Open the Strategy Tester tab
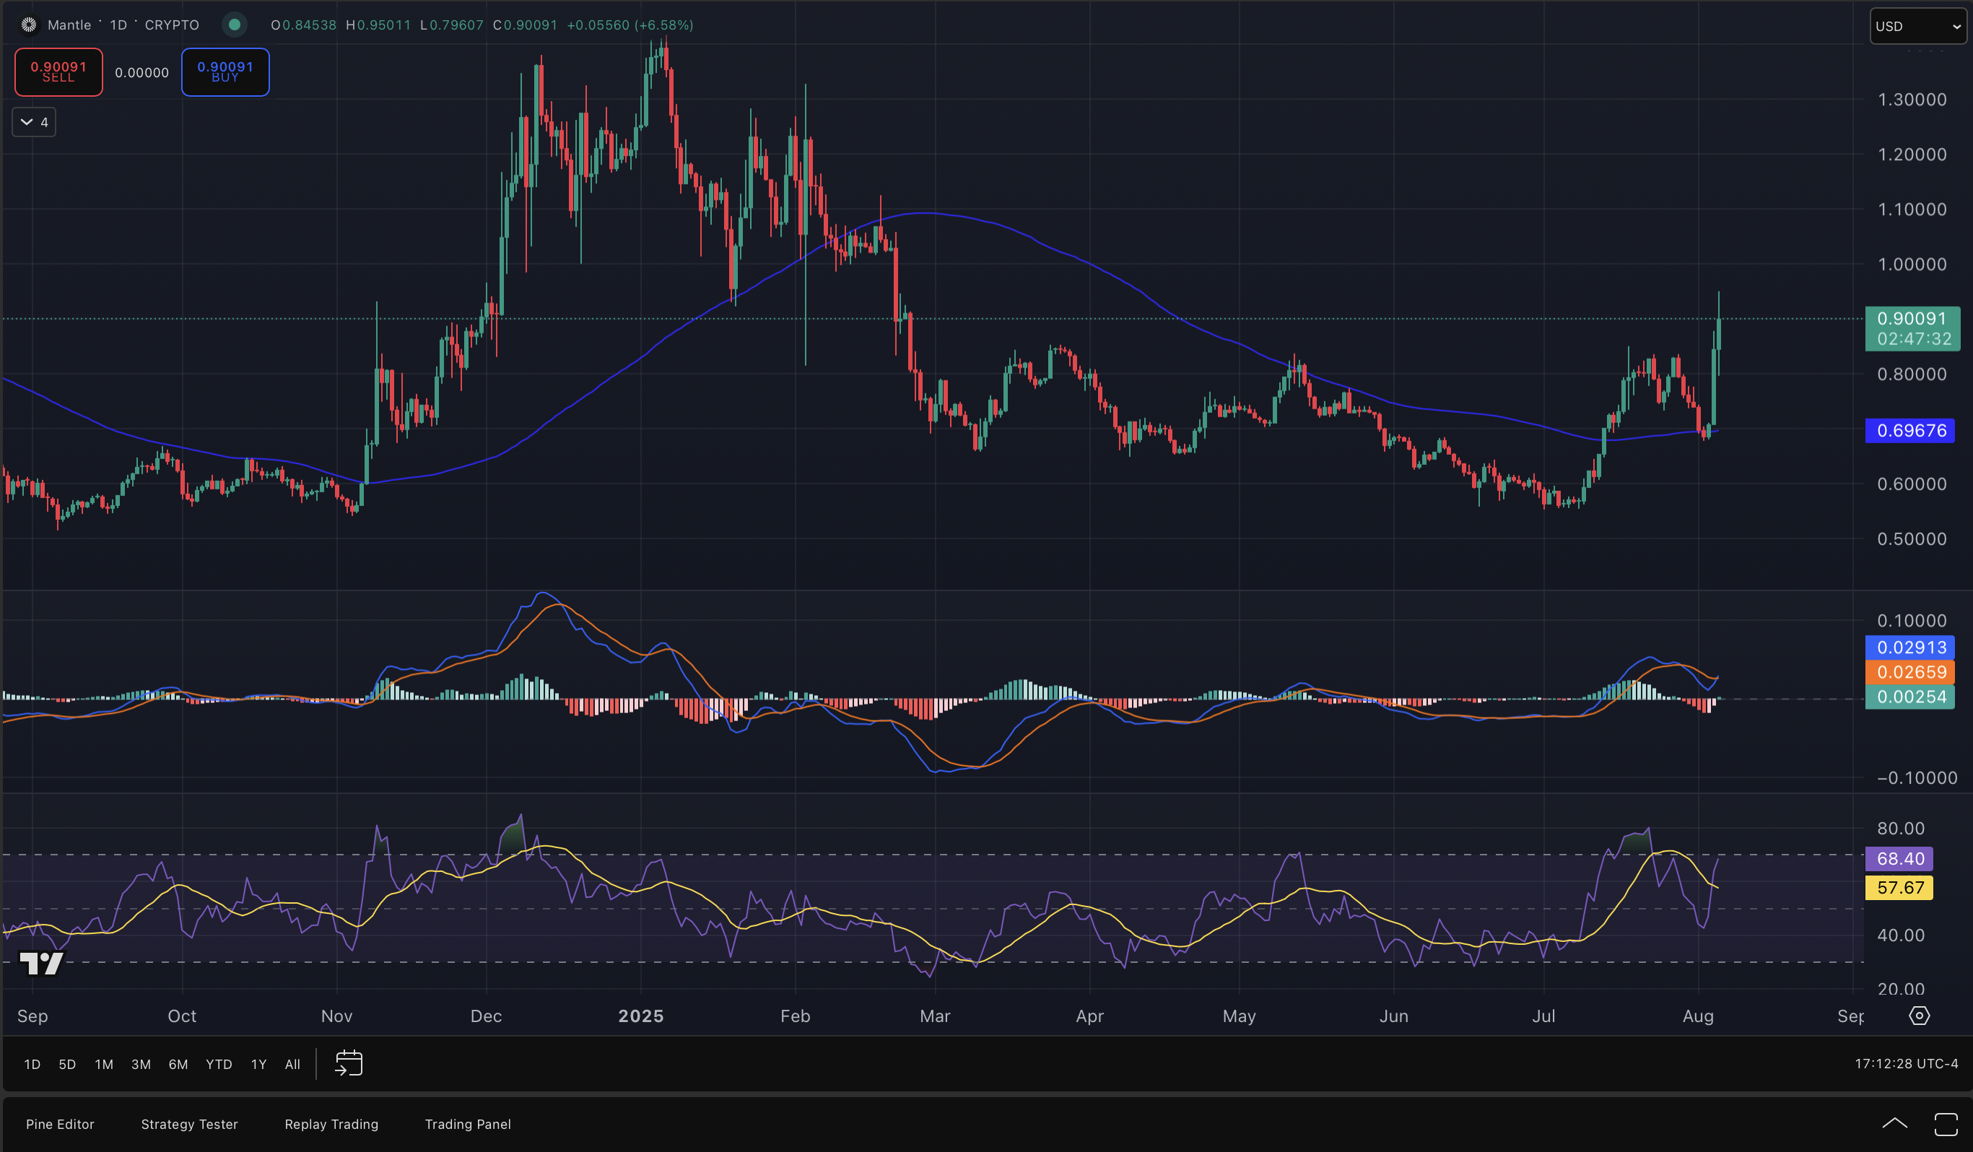 click(189, 1124)
